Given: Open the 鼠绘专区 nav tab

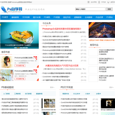Looking at the screenshot, I should pos(67,17).
